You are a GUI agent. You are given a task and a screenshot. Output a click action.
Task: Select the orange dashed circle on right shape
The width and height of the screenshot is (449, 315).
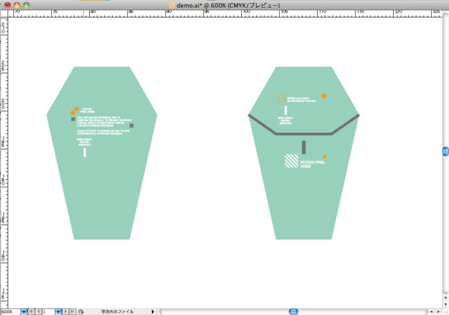point(282,98)
